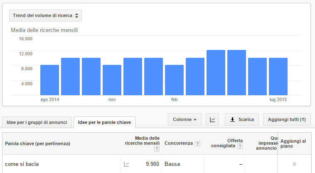
Task: Click the nov bar in chart
Action: pos(112,80)
